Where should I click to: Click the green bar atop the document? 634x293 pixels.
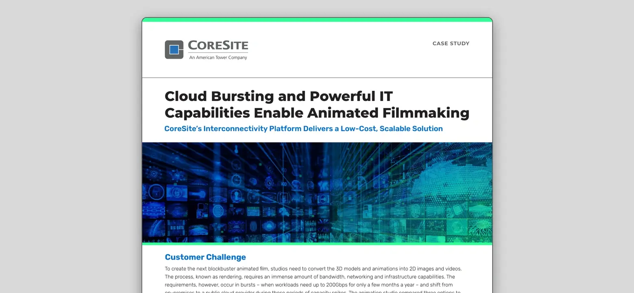317,20
